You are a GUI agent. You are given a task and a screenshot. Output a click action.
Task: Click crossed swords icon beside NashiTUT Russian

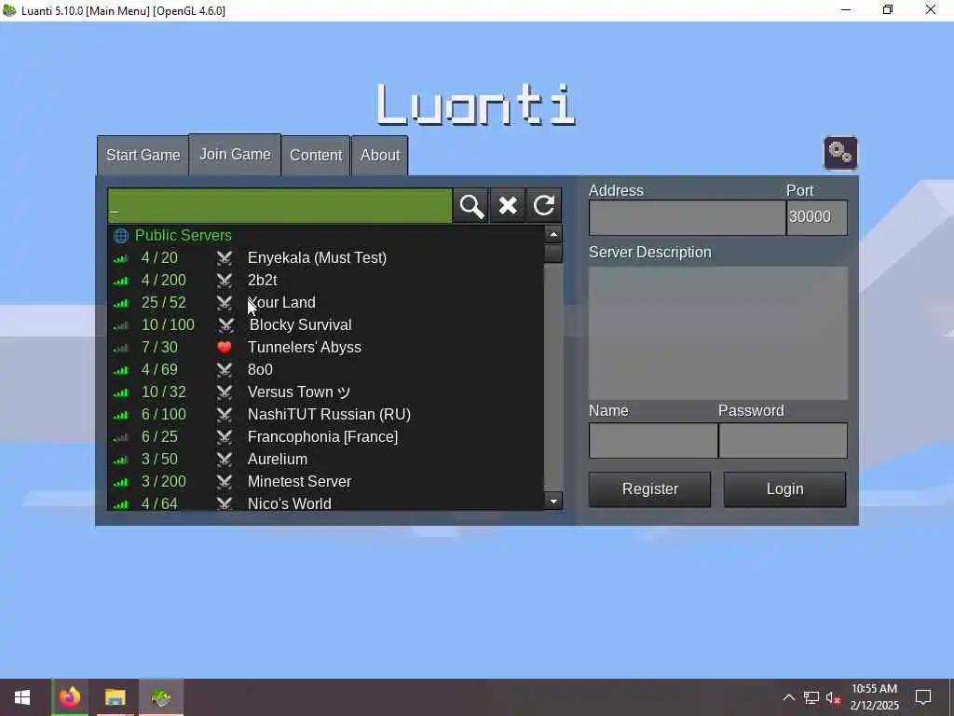point(225,415)
